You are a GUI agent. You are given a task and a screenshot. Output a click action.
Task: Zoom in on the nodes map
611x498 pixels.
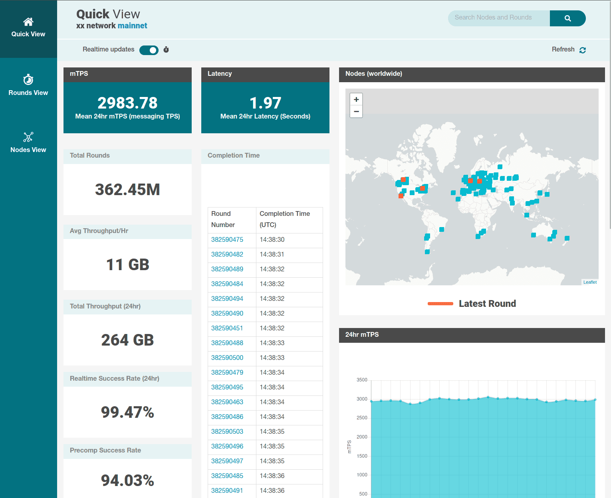pos(356,99)
